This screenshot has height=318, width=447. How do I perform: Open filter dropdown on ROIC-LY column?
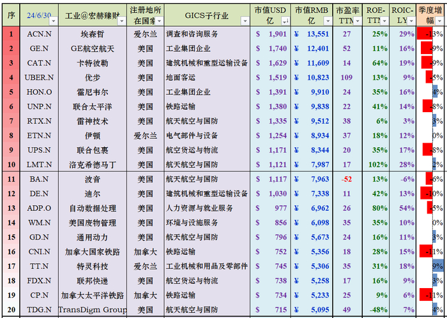coord(411,21)
